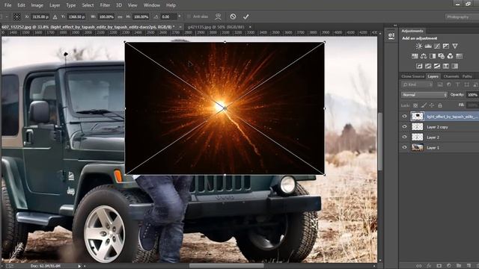Add a Channel Mixer adjustment
Screen dimensions: 479x269
tap(451, 56)
